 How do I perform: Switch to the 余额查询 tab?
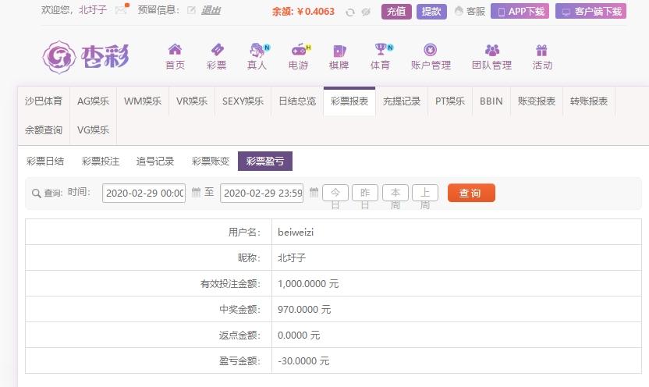pyautogui.click(x=44, y=130)
